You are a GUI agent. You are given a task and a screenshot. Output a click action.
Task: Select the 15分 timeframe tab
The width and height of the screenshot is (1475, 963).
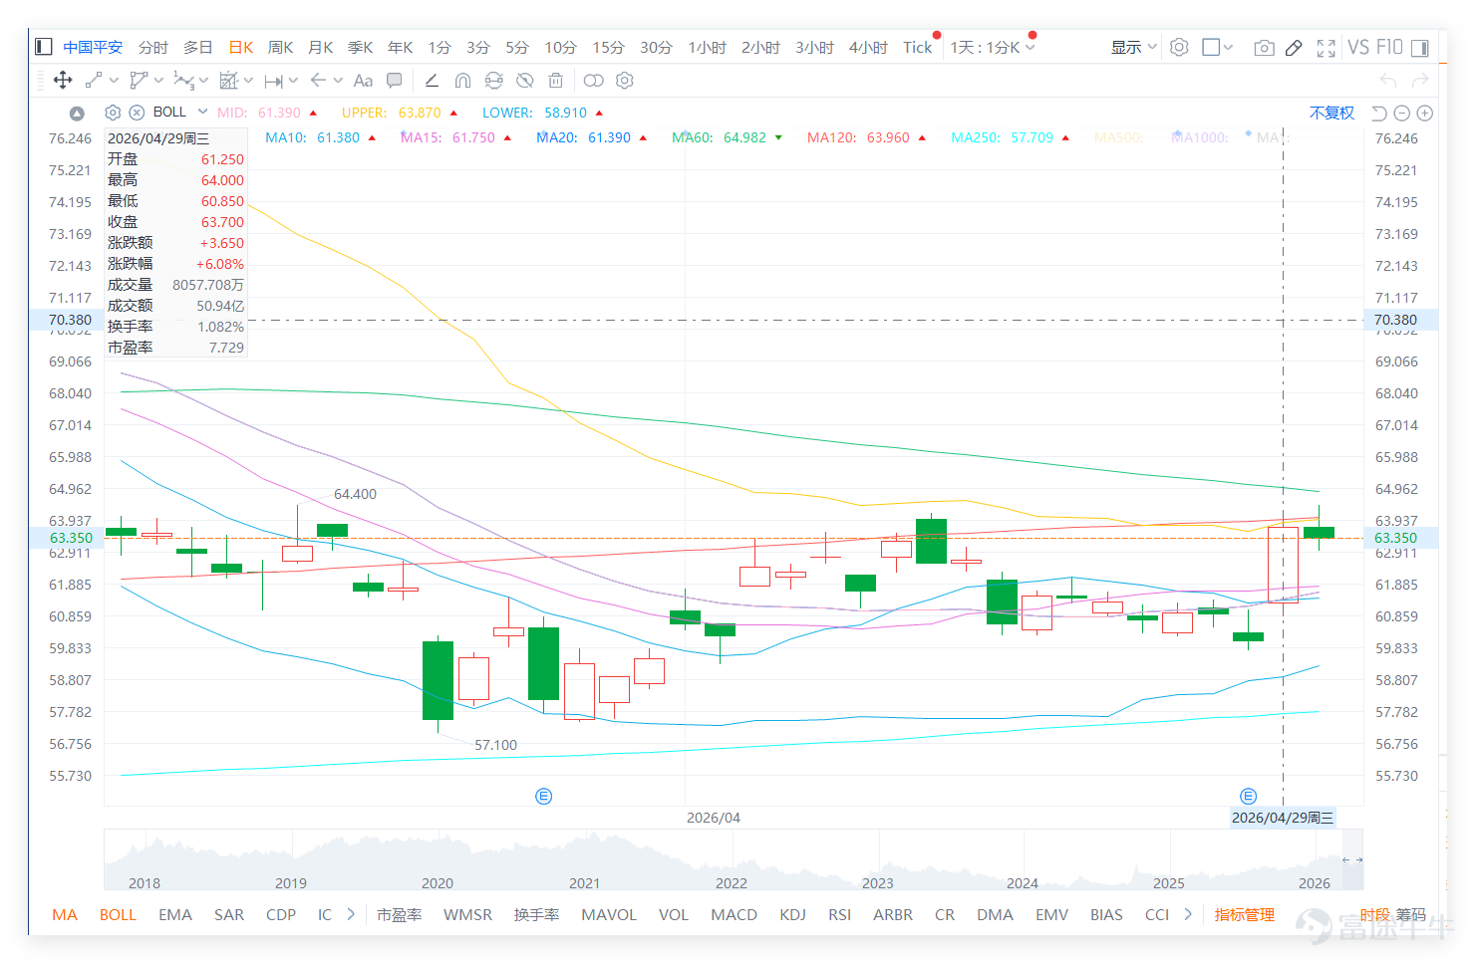pos(608,47)
